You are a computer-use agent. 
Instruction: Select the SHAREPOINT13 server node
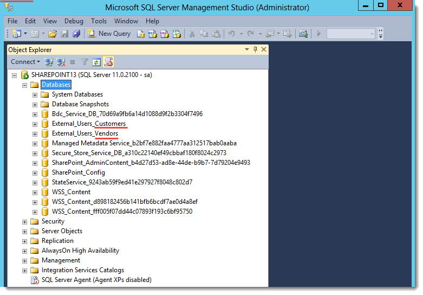[92, 75]
